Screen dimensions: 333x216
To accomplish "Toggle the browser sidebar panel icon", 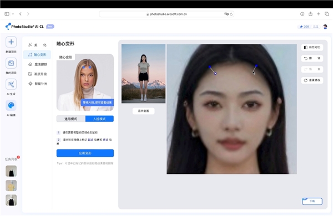I will tap(7, 14).
